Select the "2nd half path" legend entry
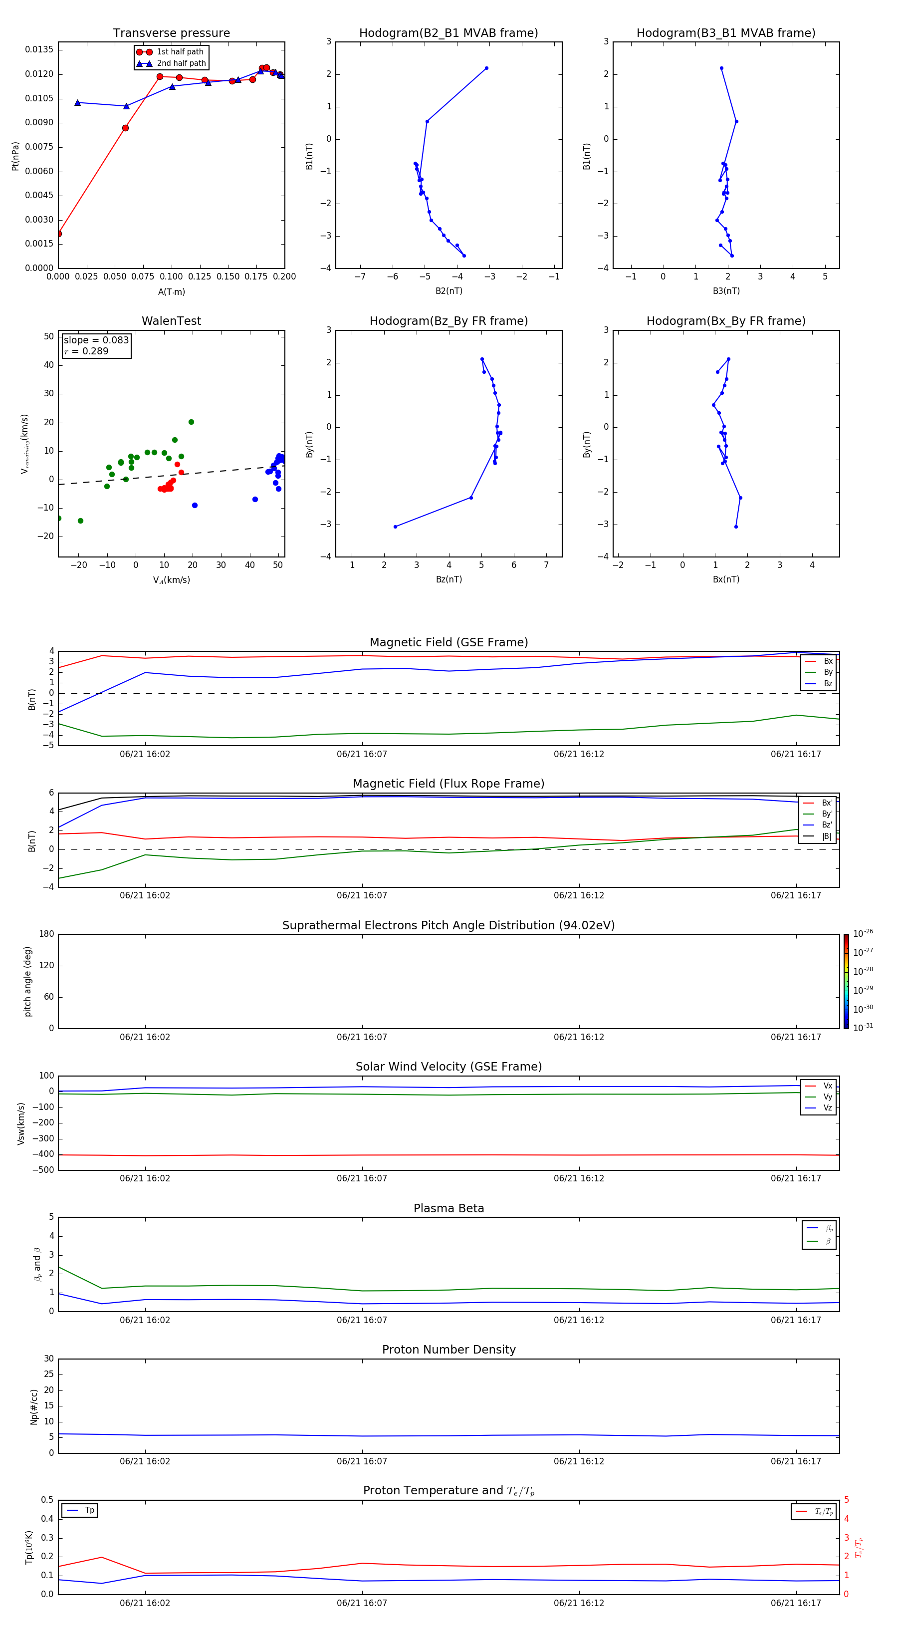The height and width of the screenshot is (1647, 898). pos(171,63)
